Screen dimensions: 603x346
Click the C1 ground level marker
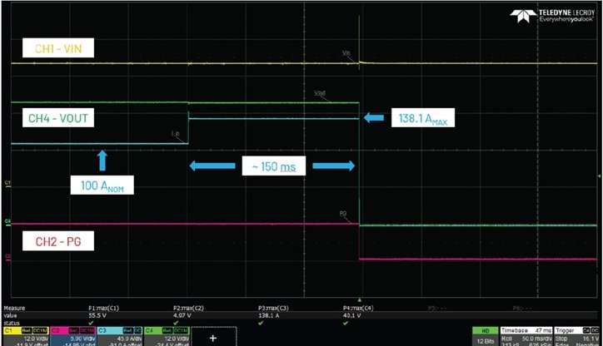(x=7, y=184)
